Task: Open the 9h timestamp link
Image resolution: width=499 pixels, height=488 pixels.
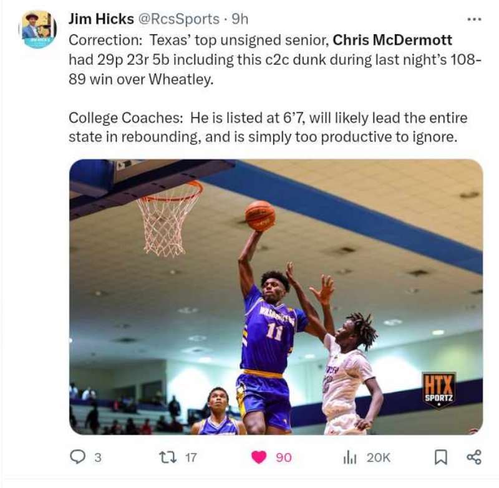Action: click(240, 19)
